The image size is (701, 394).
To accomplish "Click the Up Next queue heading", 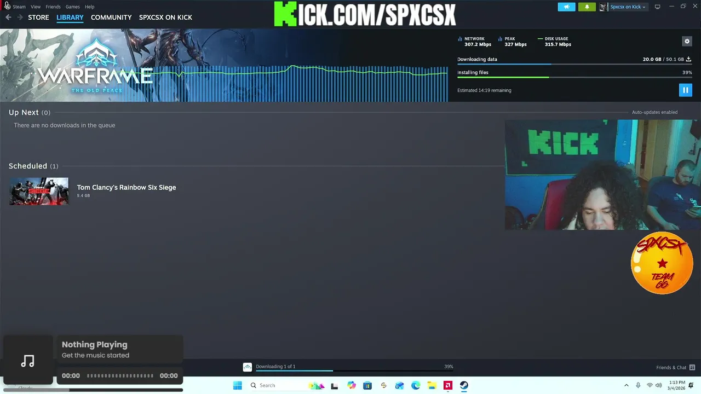I will tap(29, 112).
